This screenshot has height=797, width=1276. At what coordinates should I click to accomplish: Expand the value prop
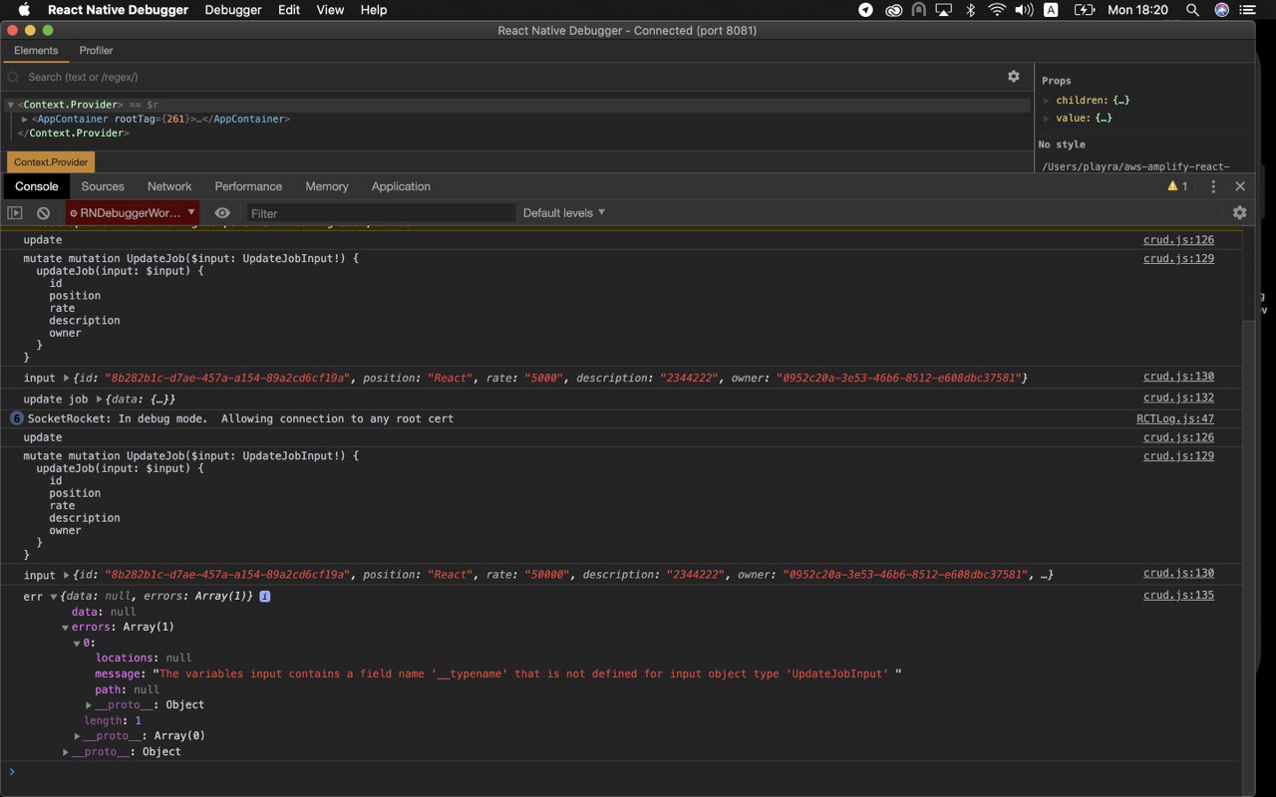click(1047, 119)
